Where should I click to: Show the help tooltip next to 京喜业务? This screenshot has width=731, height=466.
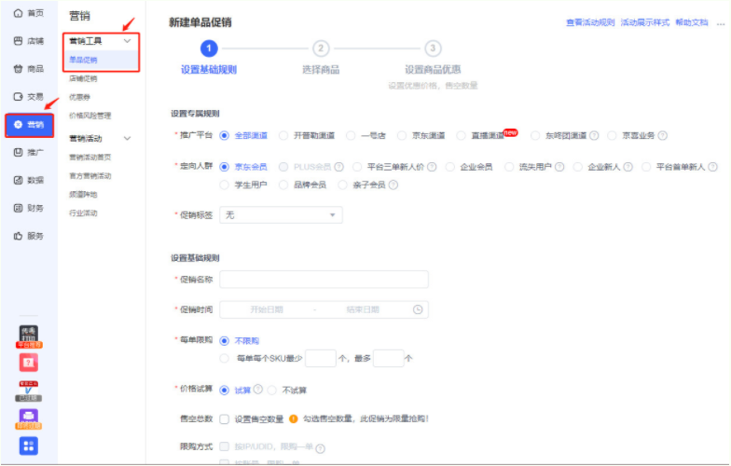[x=662, y=136]
